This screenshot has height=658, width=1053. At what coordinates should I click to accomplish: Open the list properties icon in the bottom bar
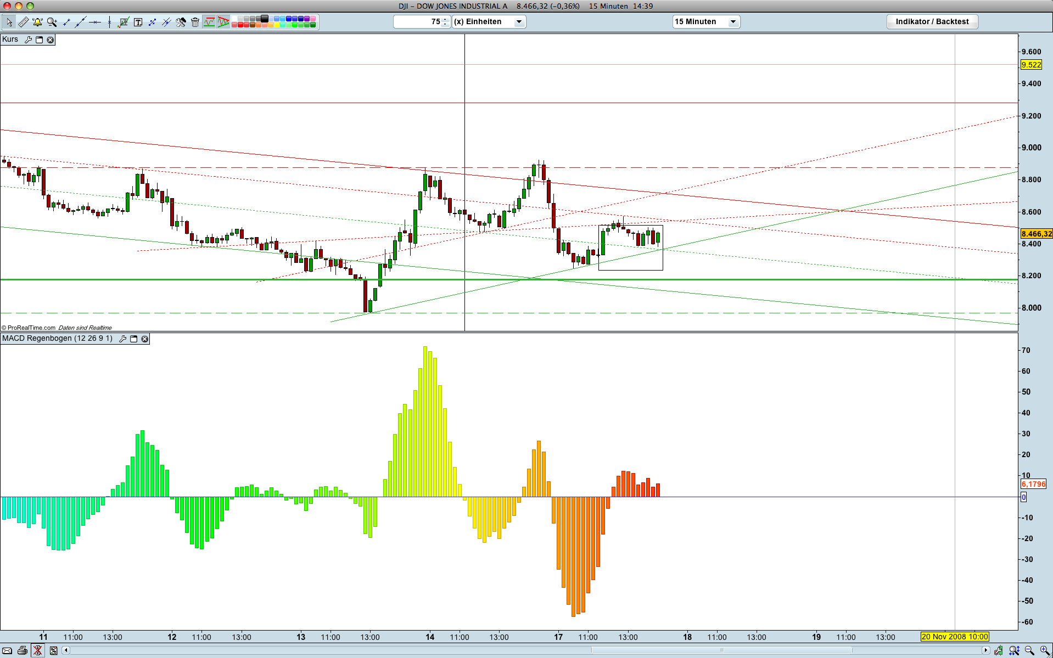tap(53, 651)
